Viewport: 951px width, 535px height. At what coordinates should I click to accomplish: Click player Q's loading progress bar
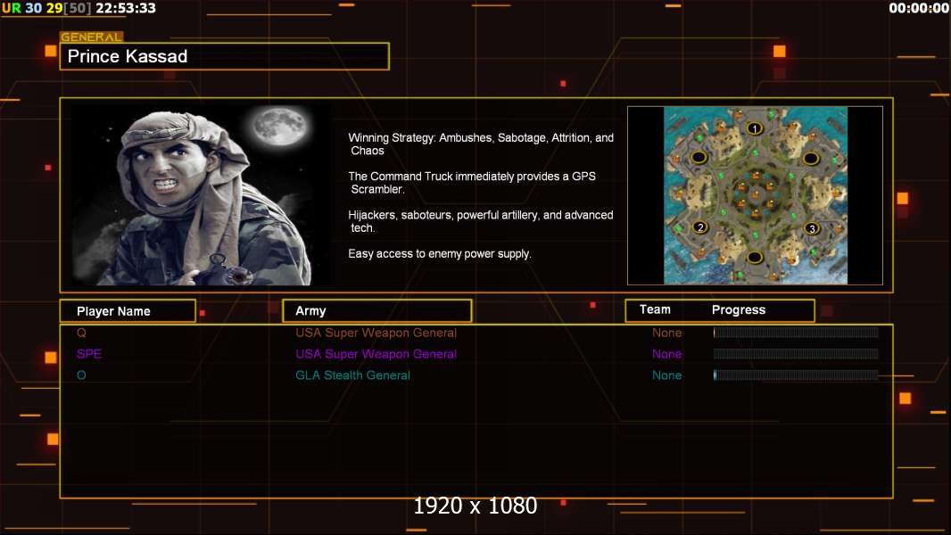click(x=796, y=333)
